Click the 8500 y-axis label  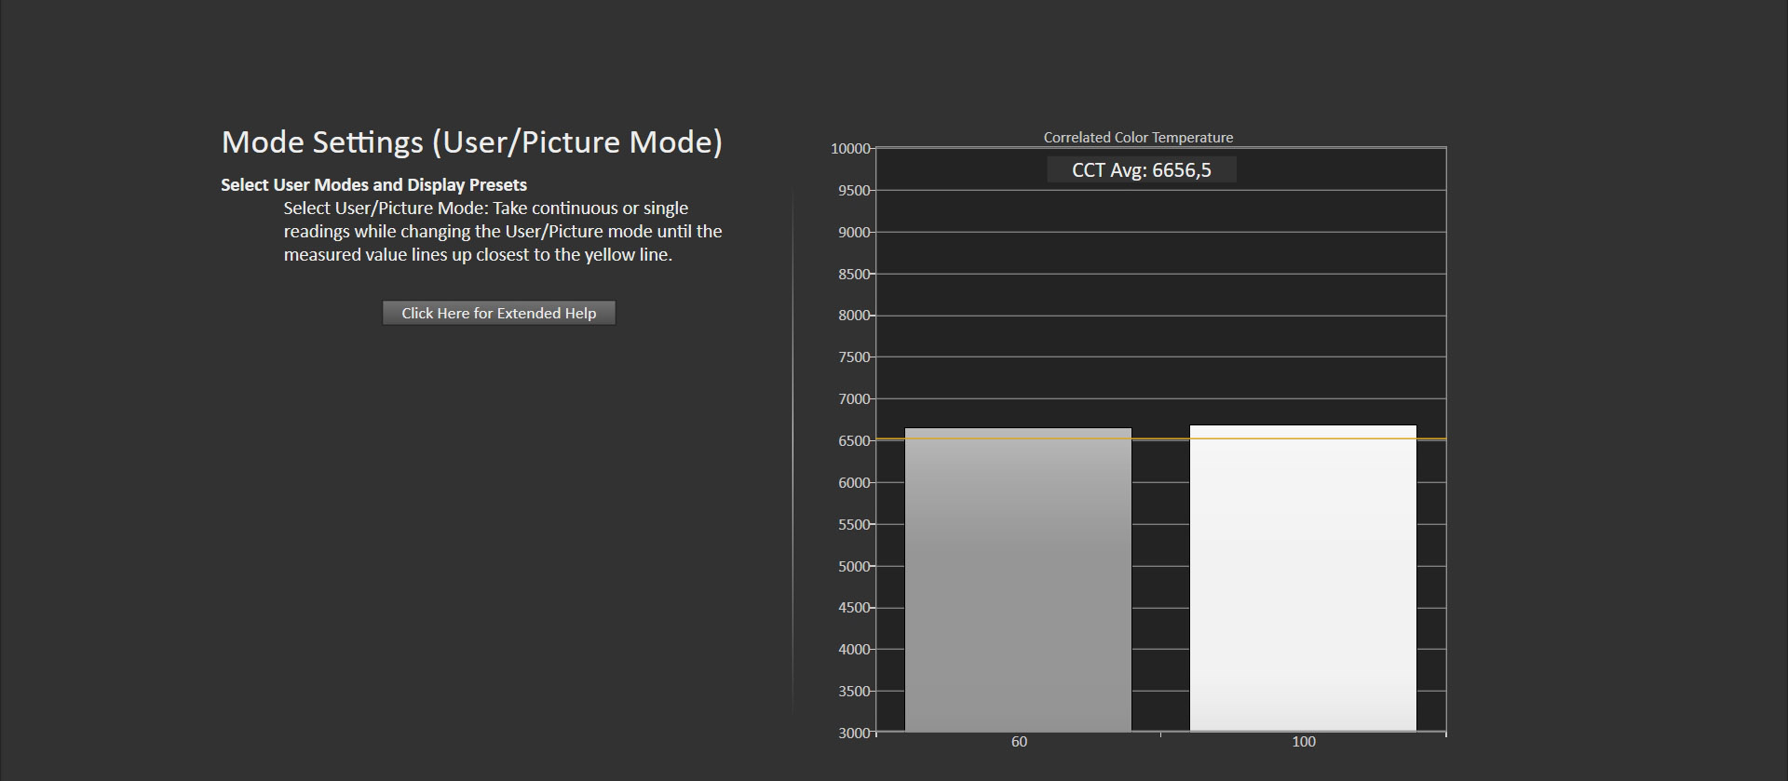point(854,275)
